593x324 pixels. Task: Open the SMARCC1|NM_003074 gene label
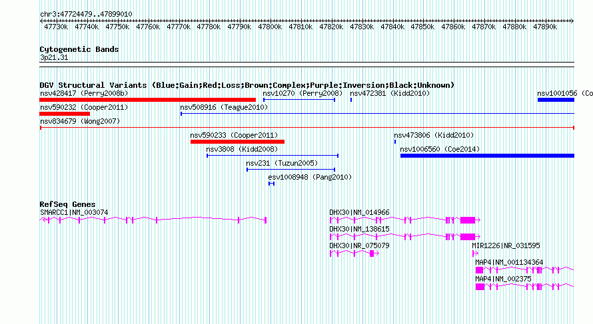coord(74,213)
